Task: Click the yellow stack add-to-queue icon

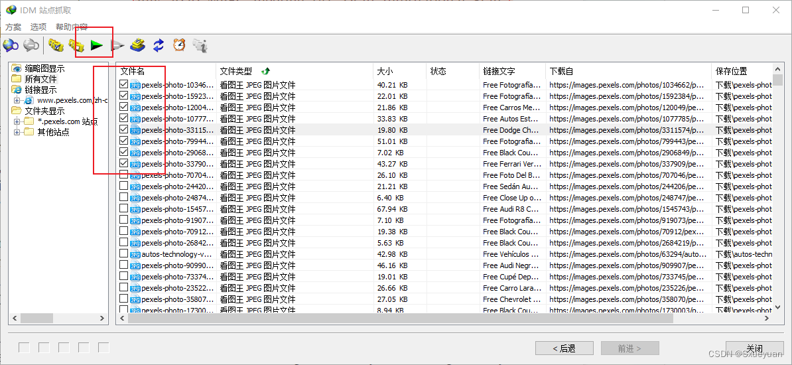Action: [x=138, y=46]
